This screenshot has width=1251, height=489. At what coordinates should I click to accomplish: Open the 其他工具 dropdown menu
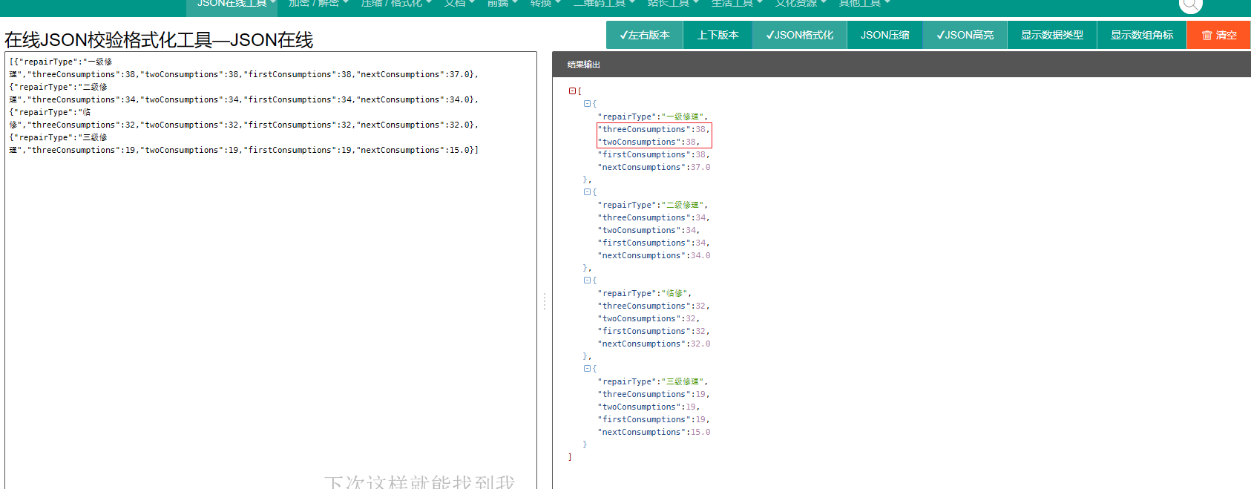click(864, 4)
